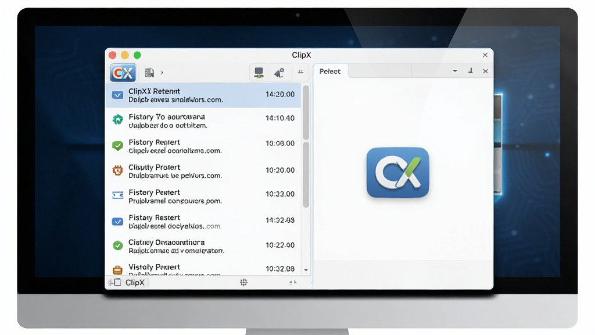595x335 pixels.
Task: Select the 'Clisulty Protert' entry
Action: (x=203, y=172)
